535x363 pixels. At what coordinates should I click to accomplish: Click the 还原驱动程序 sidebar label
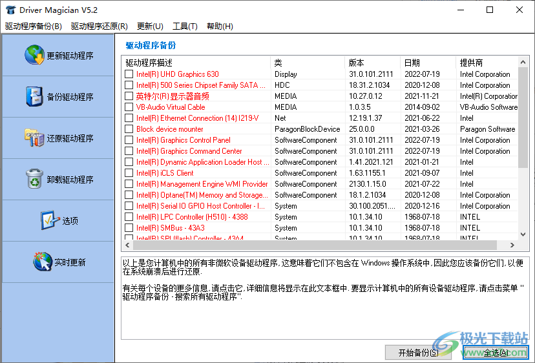pos(70,138)
